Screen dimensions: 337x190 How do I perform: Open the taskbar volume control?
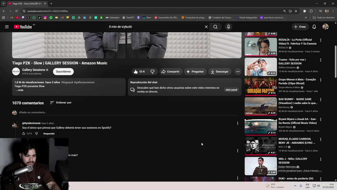coord(318,186)
